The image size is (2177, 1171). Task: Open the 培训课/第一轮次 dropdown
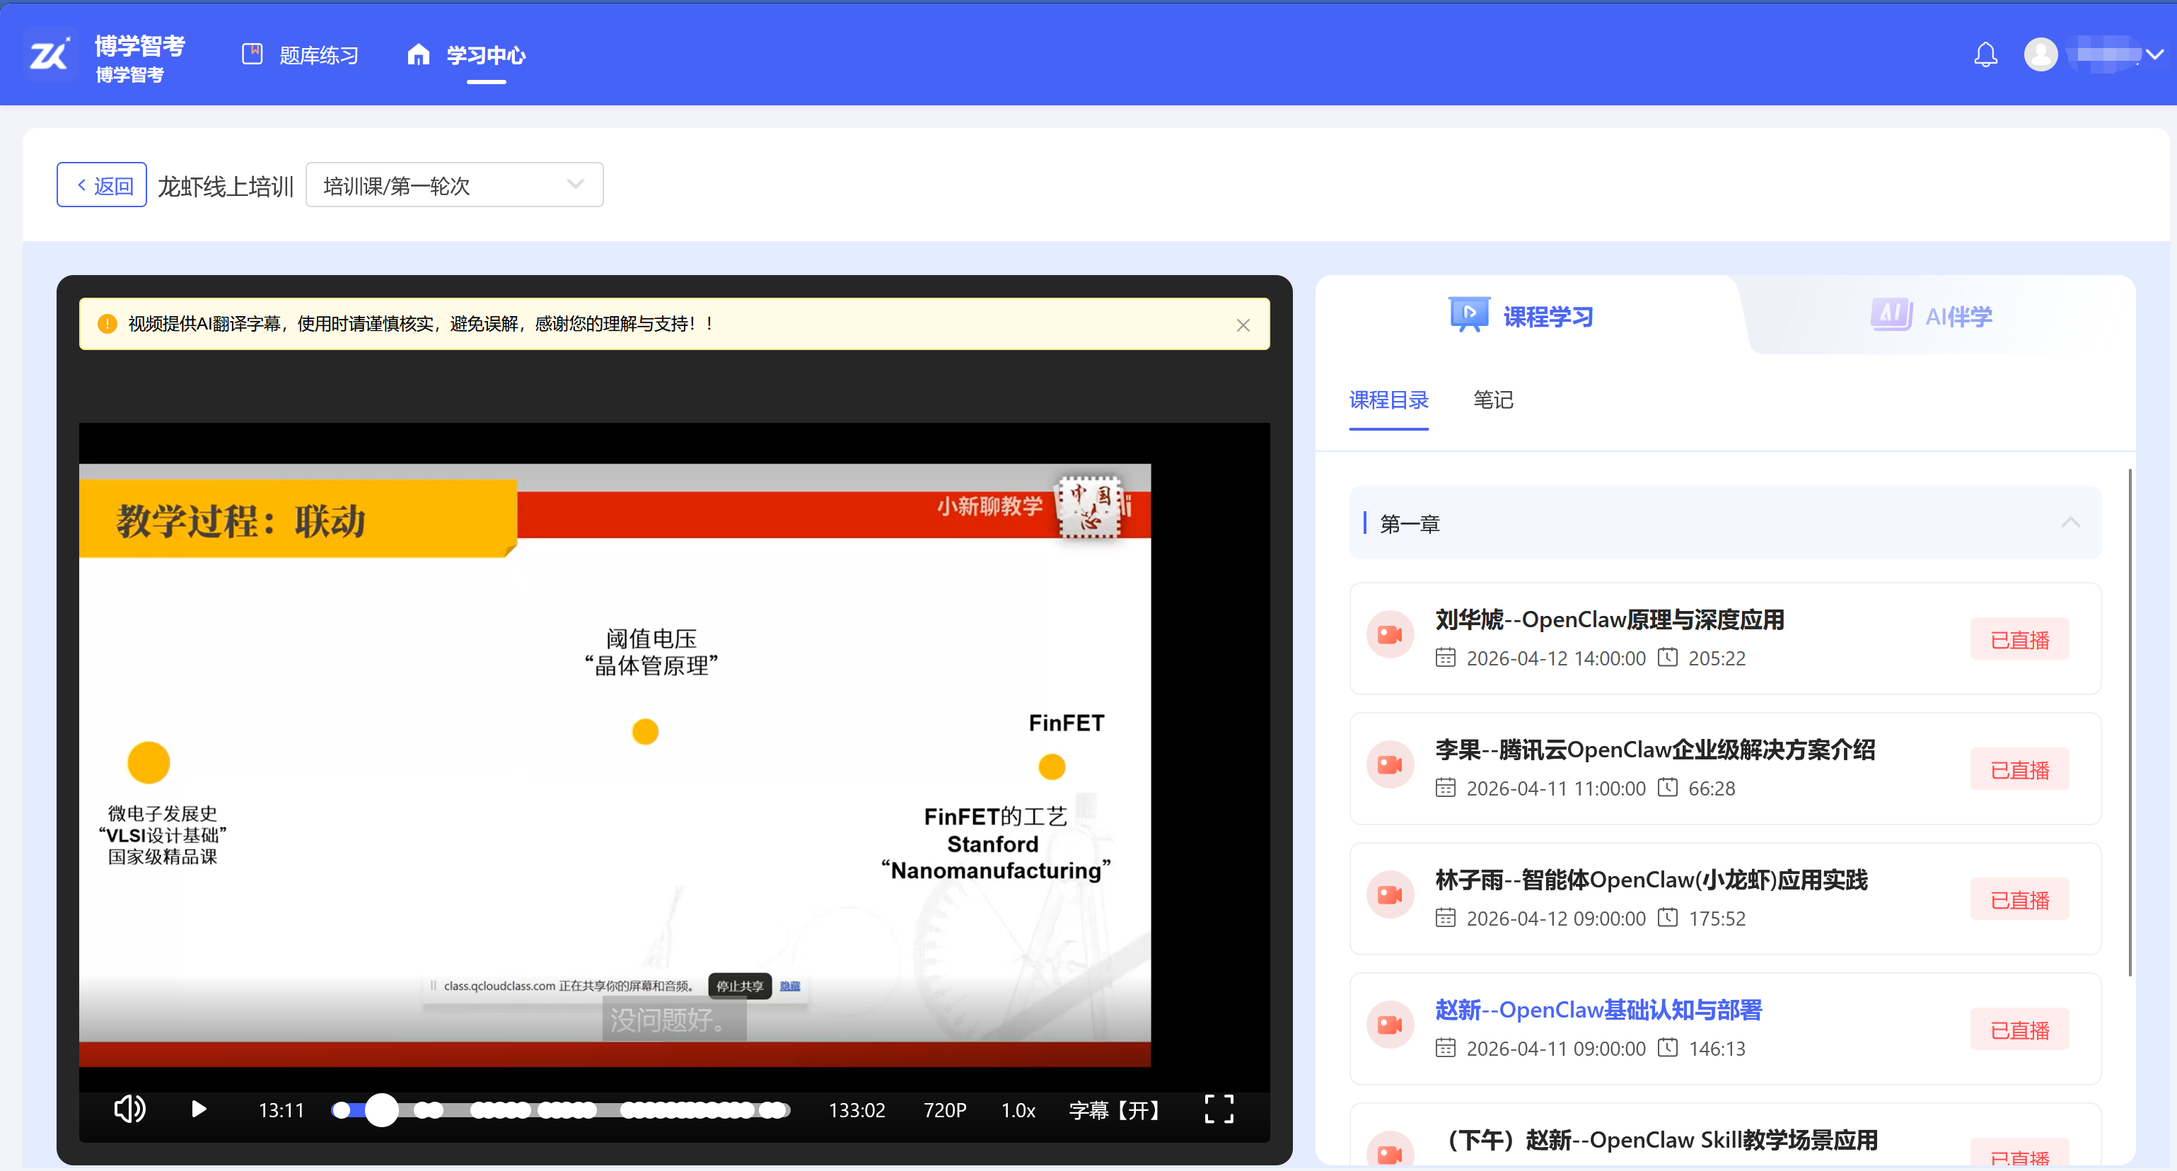[x=454, y=185]
